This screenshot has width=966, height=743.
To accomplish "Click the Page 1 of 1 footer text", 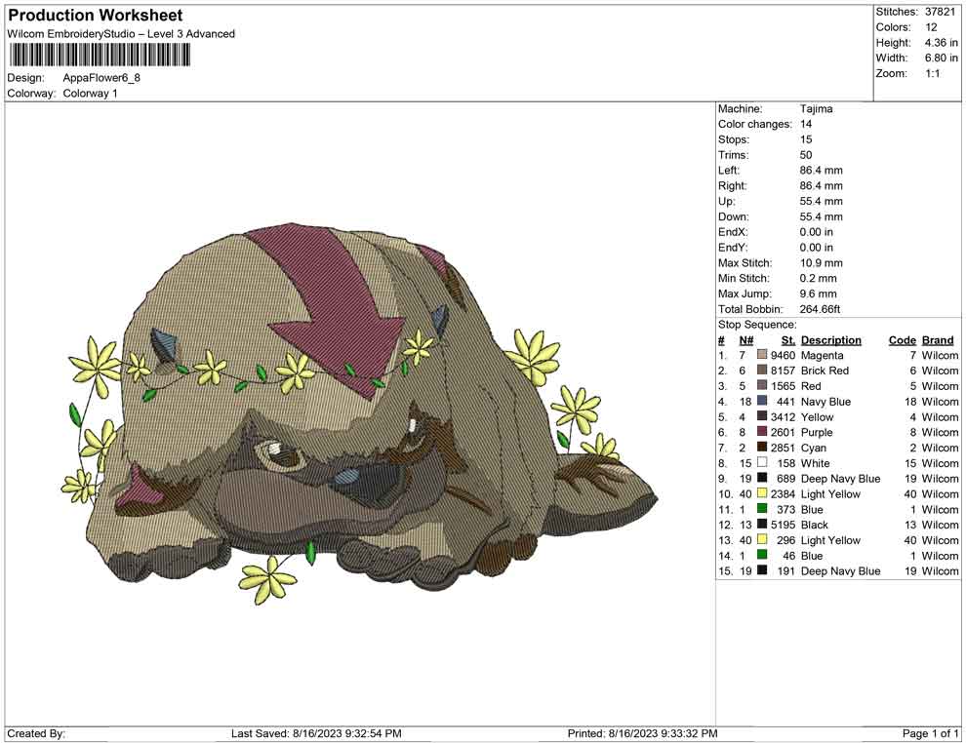I will [x=931, y=733].
